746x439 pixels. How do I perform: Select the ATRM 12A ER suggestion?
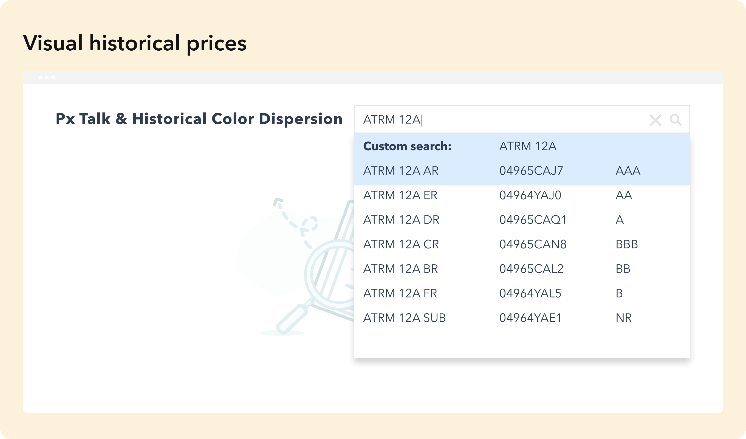(x=400, y=195)
